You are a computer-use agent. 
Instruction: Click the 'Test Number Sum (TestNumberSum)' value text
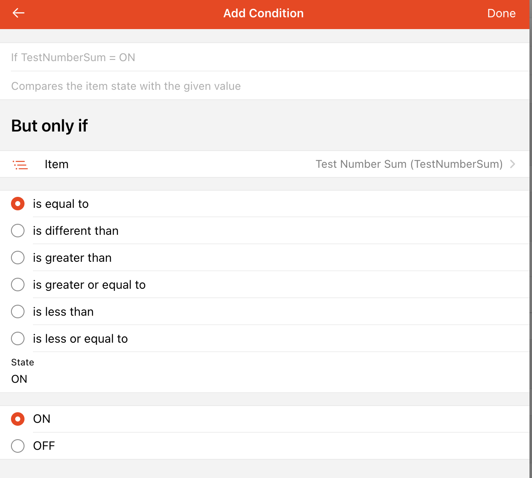click(x=409, y=164)
